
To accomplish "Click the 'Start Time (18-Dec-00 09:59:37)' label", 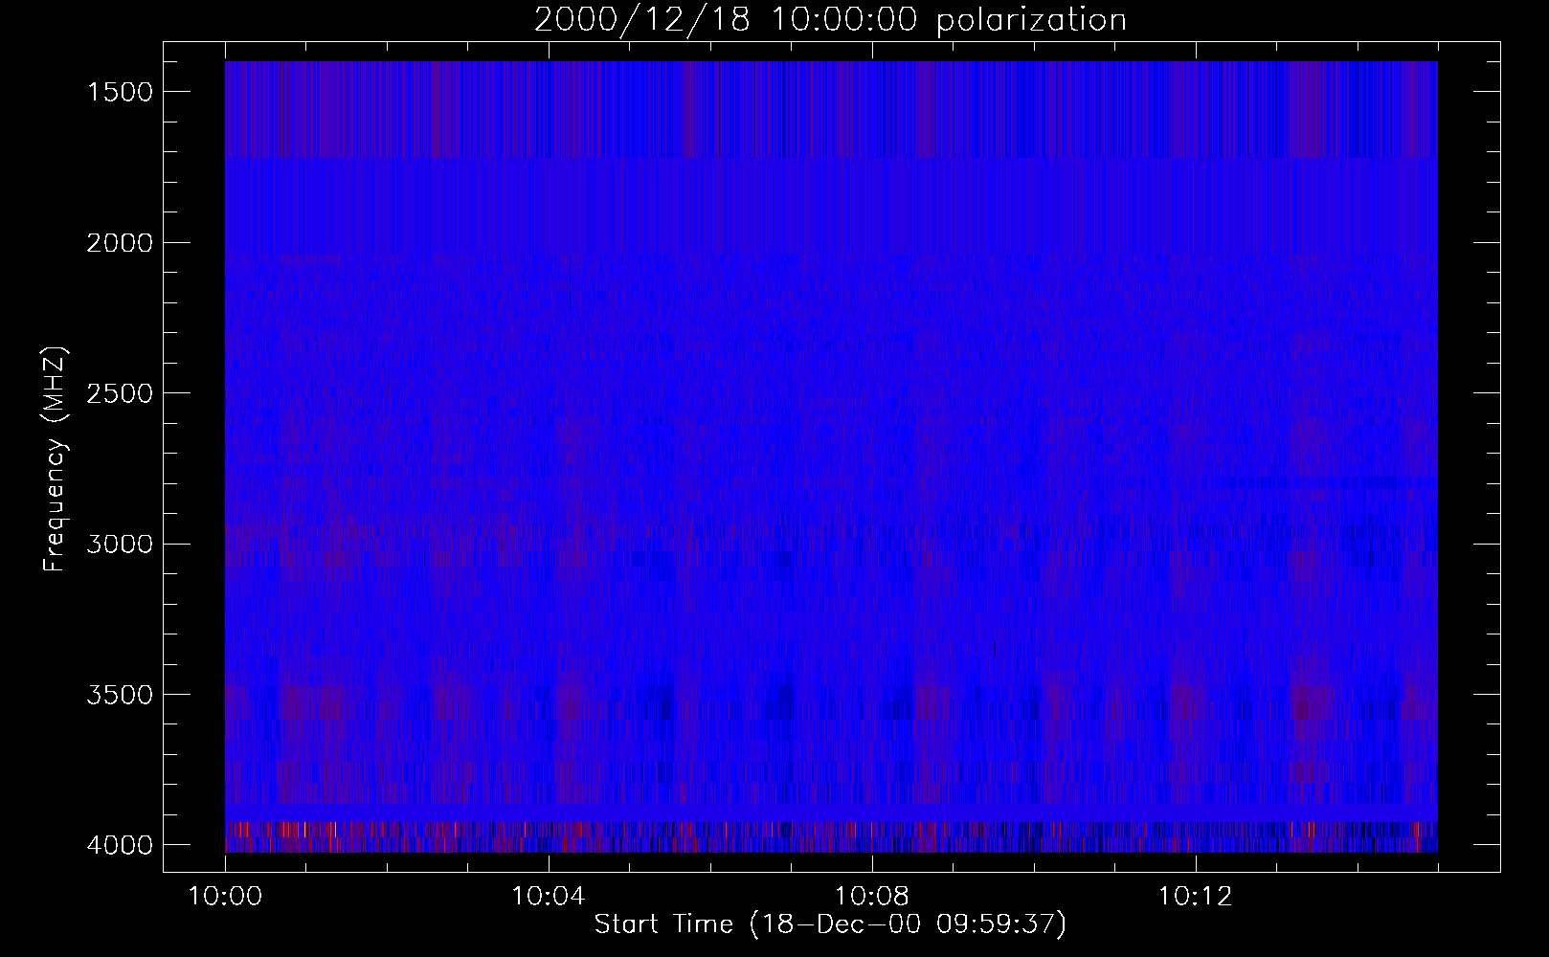I will click(830, 924).
